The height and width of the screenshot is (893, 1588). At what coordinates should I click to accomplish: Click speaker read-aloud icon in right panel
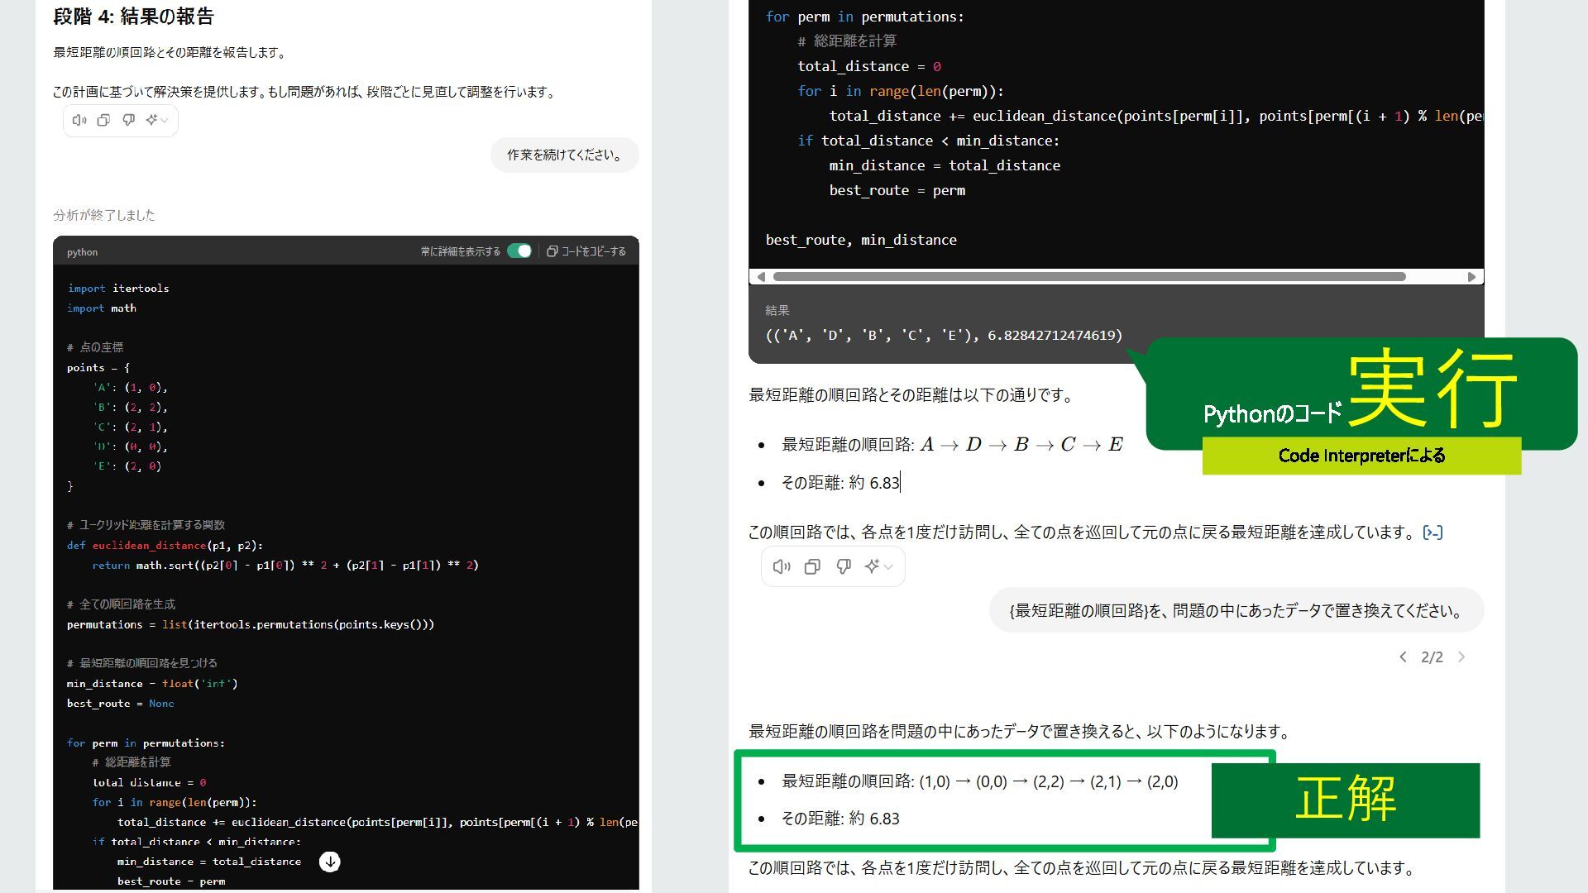pos(781,566)
